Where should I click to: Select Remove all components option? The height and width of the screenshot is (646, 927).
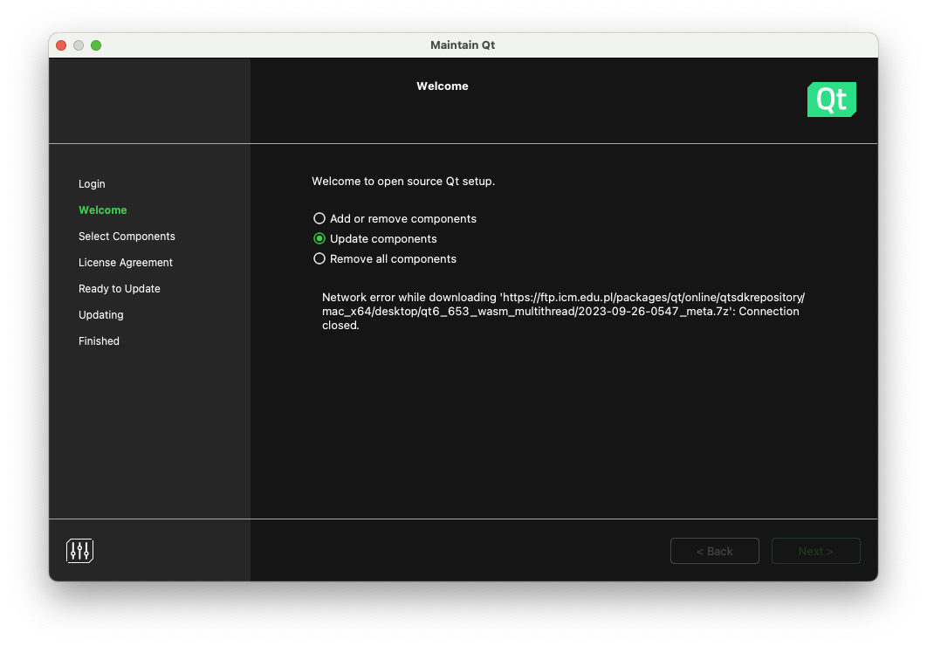pos(384,259)
